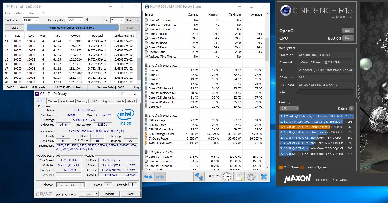Open the Run count dropdown in LinX

[121, 20]
